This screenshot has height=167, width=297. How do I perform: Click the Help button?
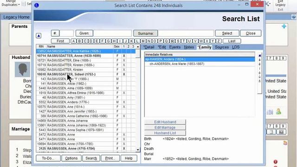[x=129, y=158]
